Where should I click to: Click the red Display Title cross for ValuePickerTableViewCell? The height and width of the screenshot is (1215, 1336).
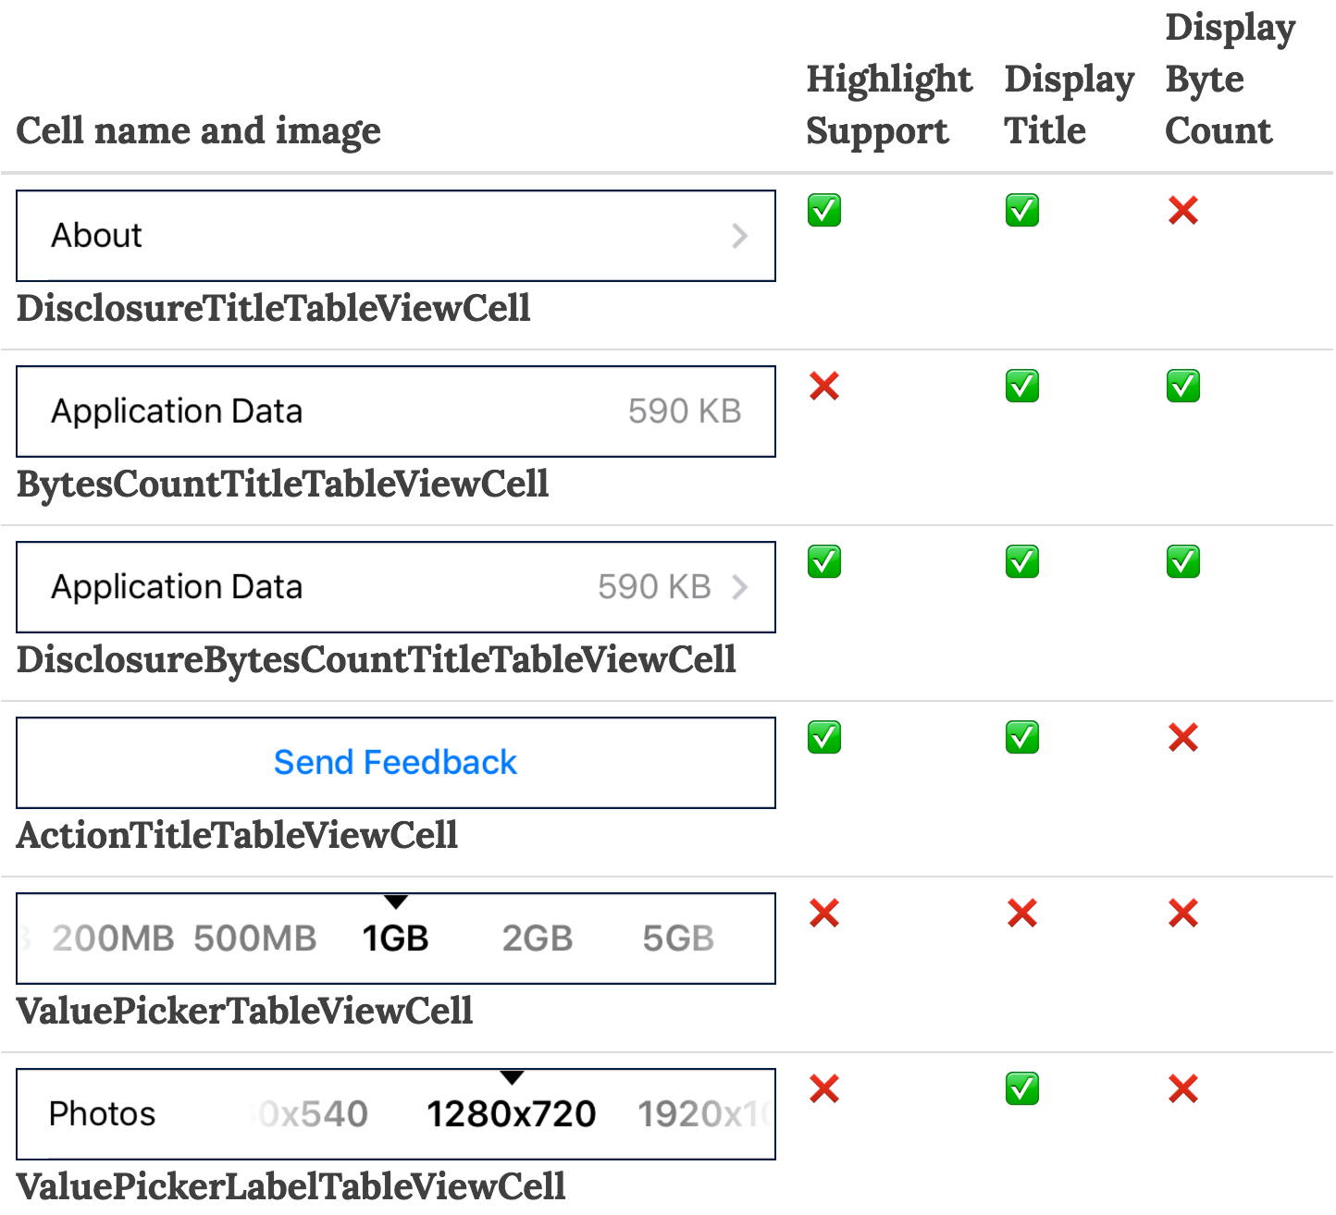1021,914
